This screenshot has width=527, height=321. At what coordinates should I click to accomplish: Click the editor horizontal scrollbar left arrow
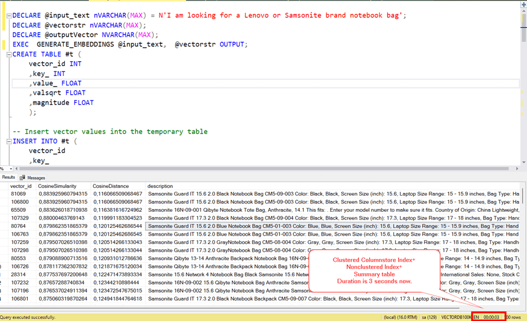[x=17, y=168]
